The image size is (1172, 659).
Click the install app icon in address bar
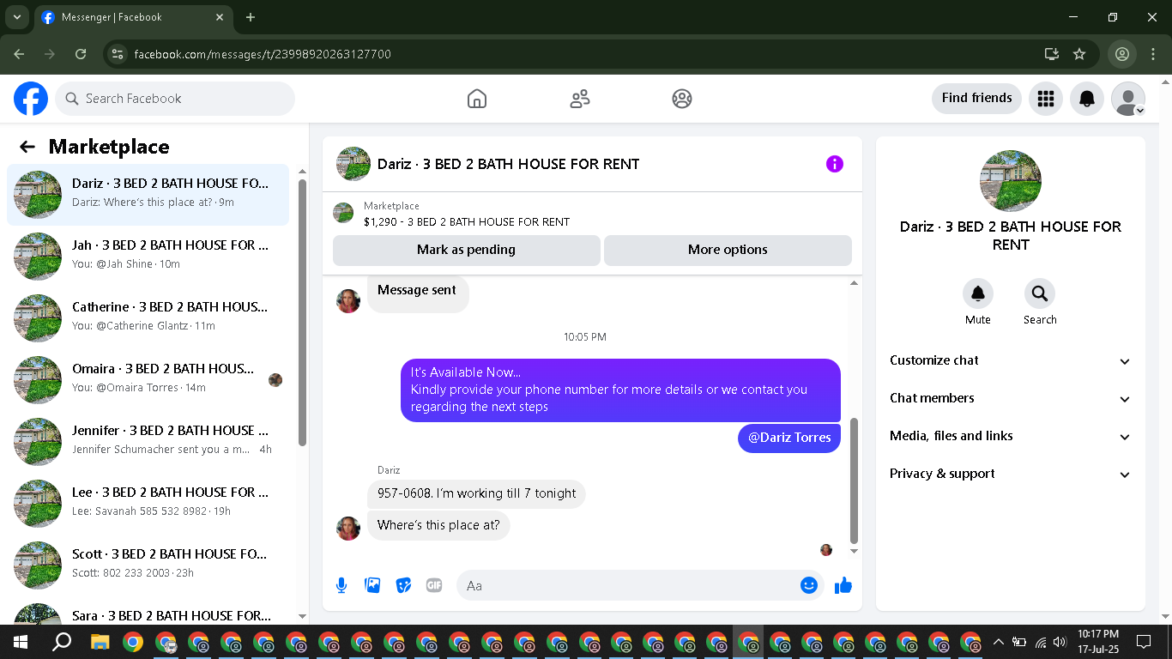coord(1052,54)
